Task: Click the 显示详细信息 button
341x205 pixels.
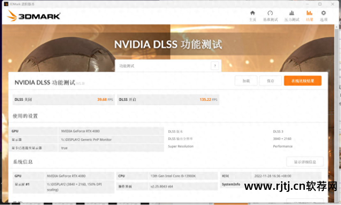Action: pyautogui.click(x=305, y=162)
